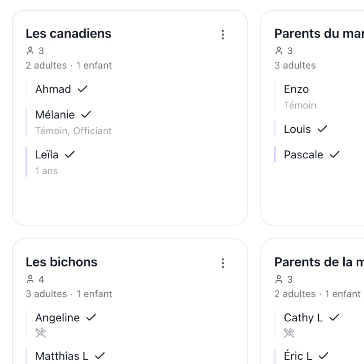Select the Les bichons group title
The image size is (364, 364).
[x=61, y=262]
